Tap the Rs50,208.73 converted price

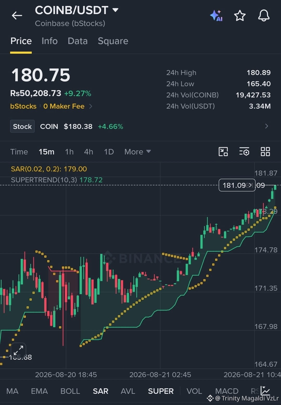point(36,93)
